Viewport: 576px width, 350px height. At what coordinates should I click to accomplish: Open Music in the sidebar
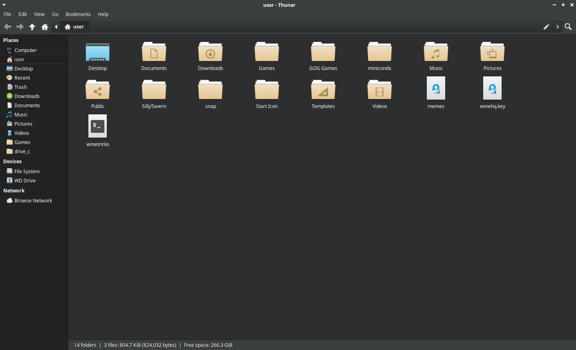[34, 115]
